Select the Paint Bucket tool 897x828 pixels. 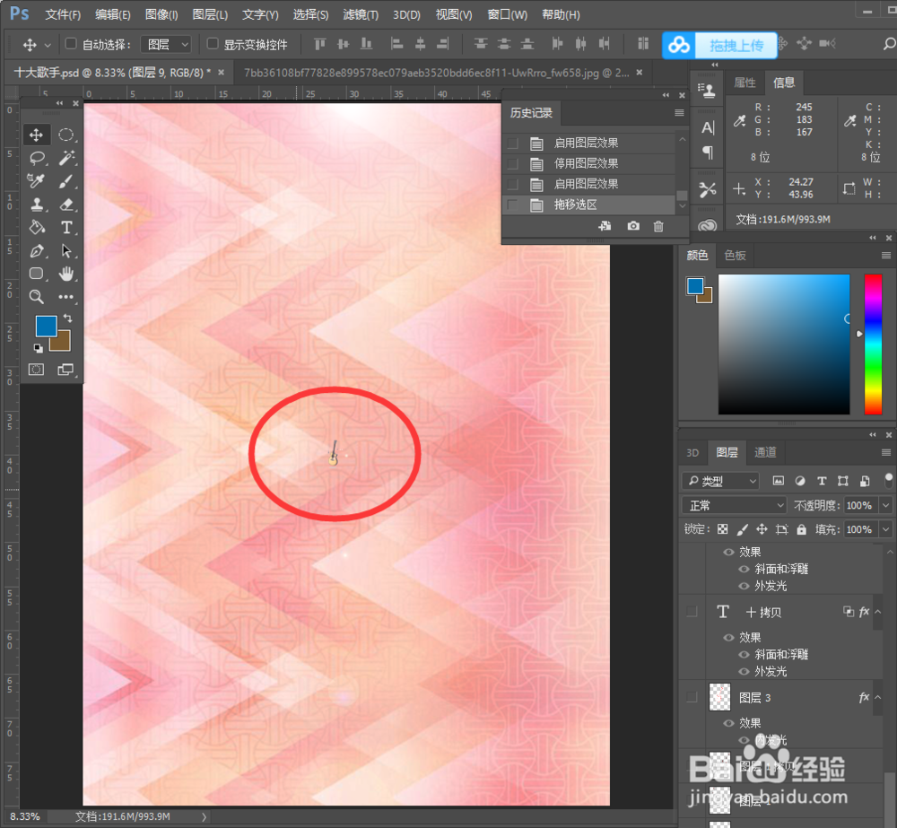coord(37,227)
